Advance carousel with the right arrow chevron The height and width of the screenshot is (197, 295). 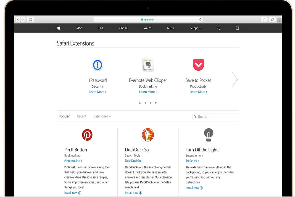tap(235, 80)
